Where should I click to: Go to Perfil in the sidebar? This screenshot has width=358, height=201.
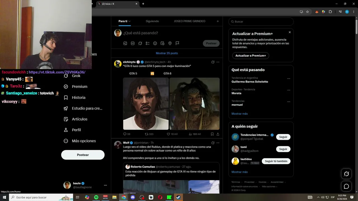(x=72, y=130)
